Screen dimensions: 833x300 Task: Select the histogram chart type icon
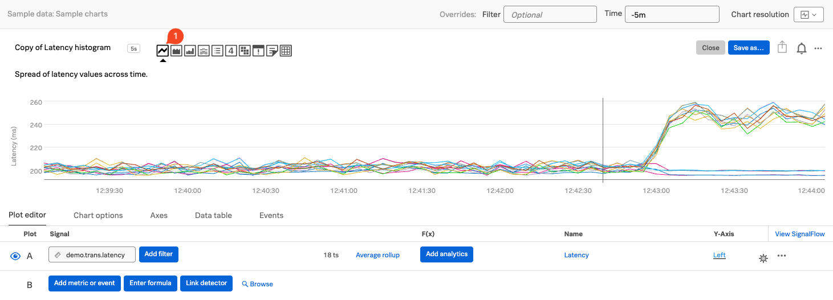click(204, 51)
